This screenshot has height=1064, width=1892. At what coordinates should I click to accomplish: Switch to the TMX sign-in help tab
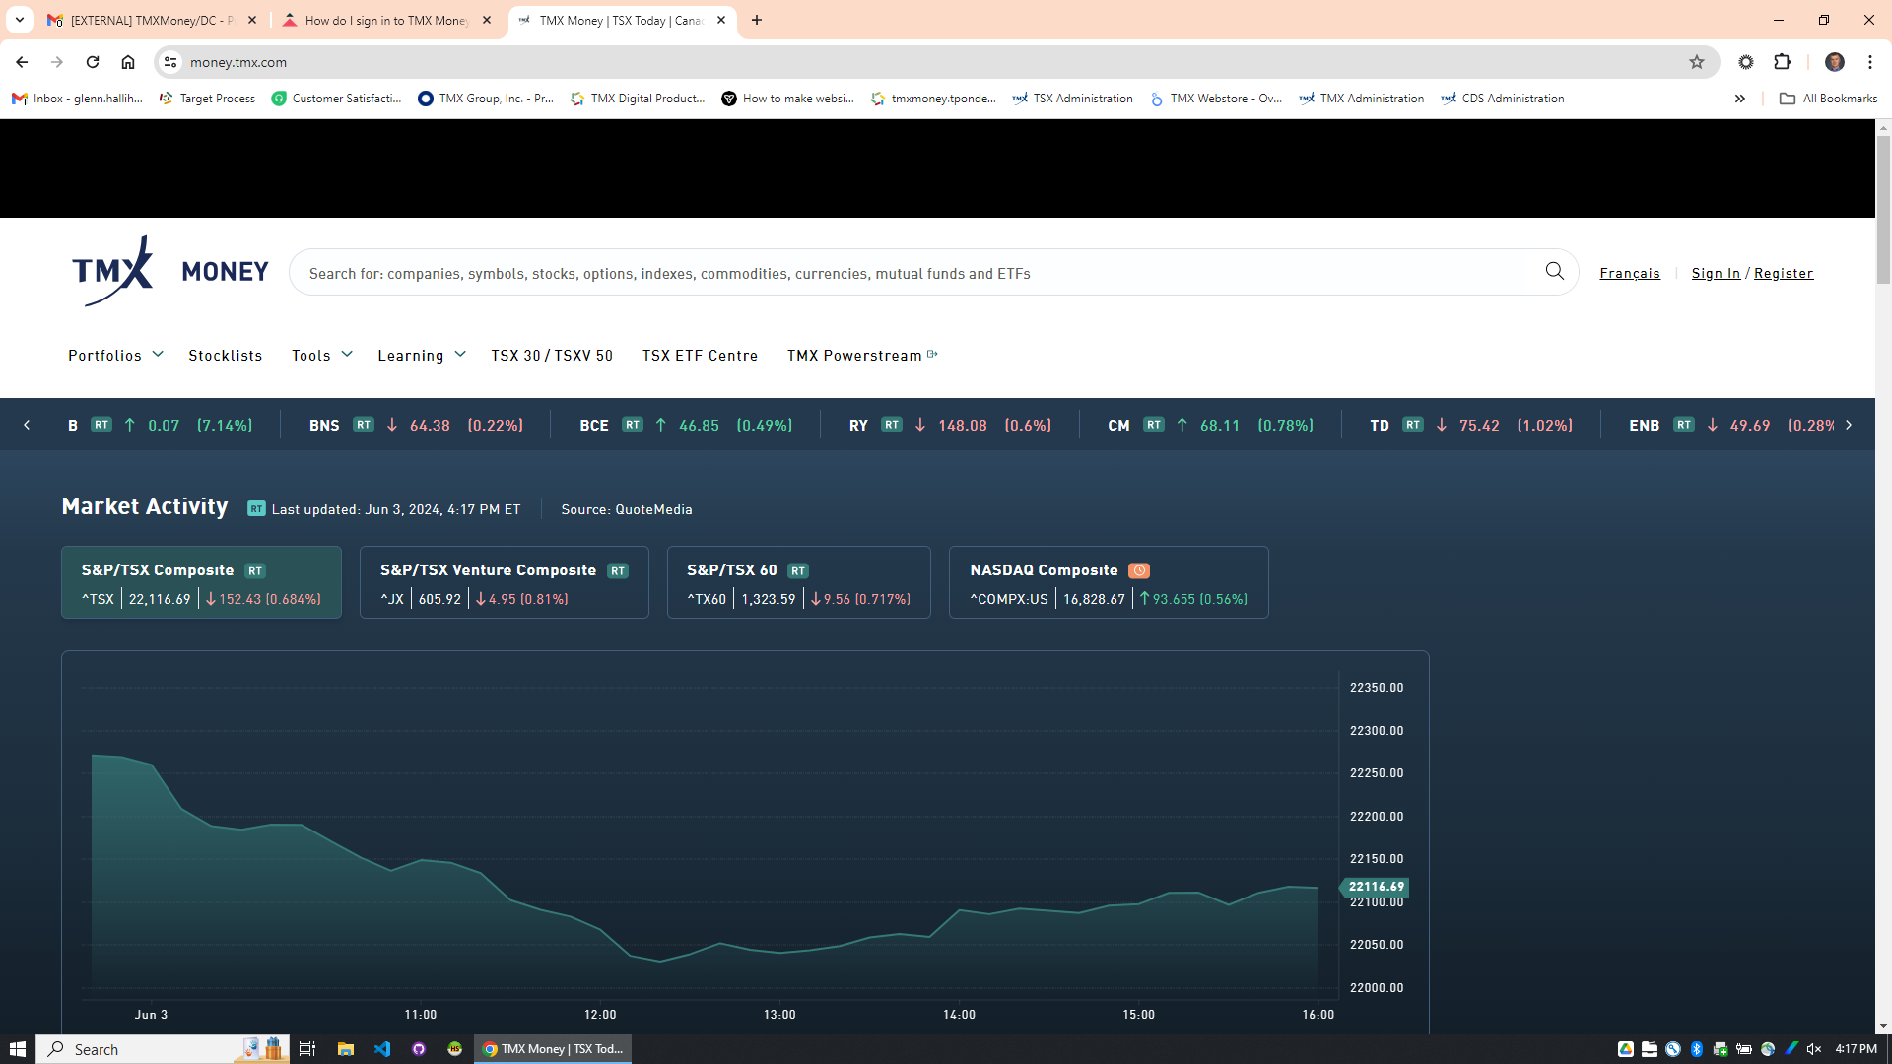(386, 20)
